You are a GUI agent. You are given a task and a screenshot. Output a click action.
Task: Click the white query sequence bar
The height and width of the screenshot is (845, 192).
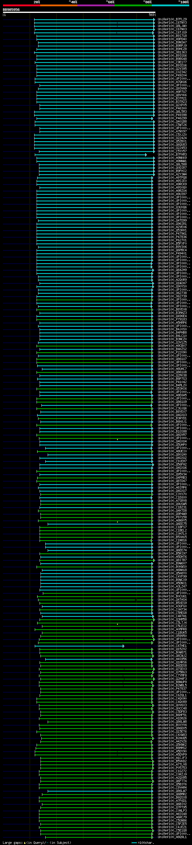pyautogui.click(x=79, y=13)
